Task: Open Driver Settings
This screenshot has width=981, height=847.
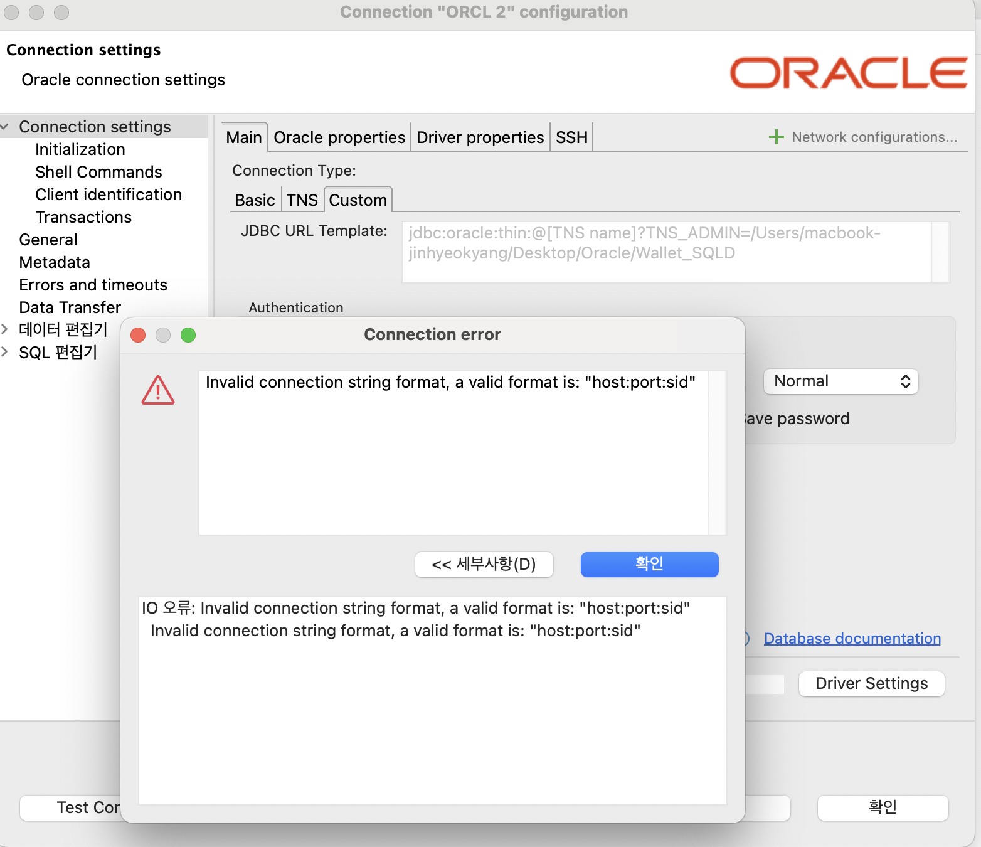Action: pyautogui.click(x=872, y=683)
